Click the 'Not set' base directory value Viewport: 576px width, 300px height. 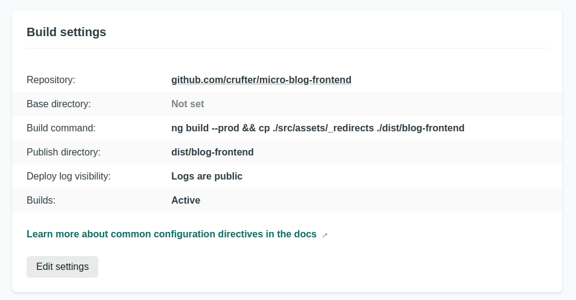pos(188,104)
